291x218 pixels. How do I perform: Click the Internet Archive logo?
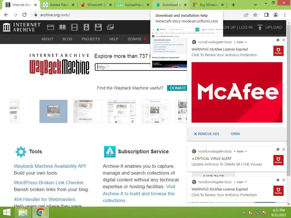(x=22, y=27)
